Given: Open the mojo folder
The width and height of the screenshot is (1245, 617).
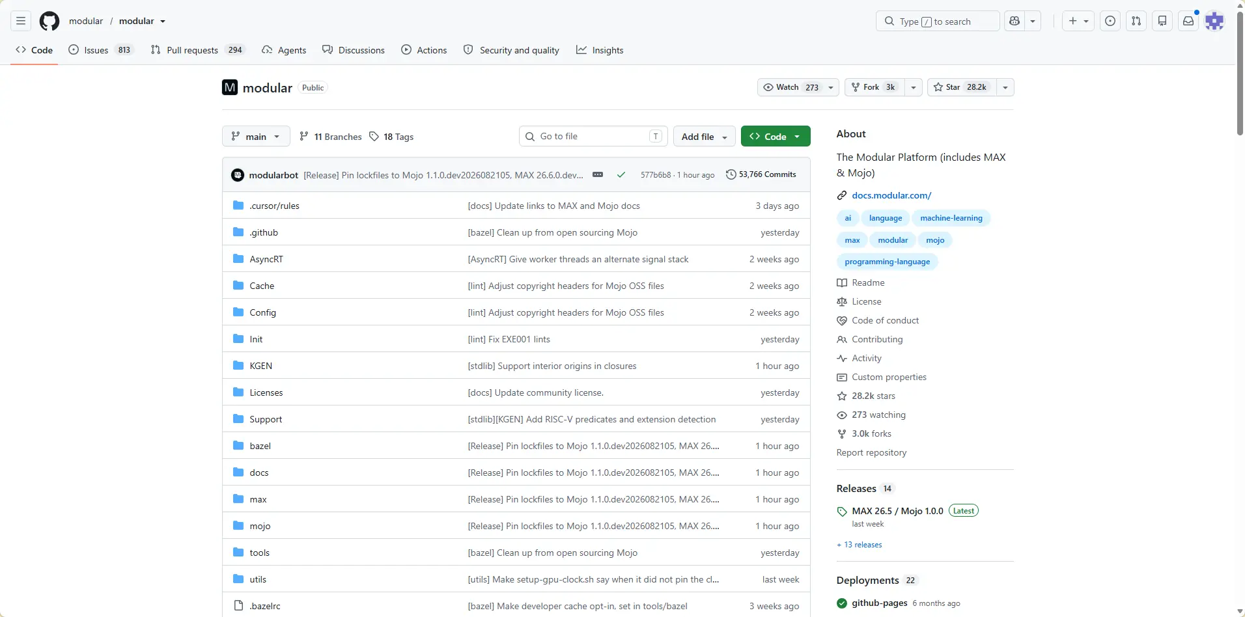Looking at the screenshot, I should tap(260, 526).
